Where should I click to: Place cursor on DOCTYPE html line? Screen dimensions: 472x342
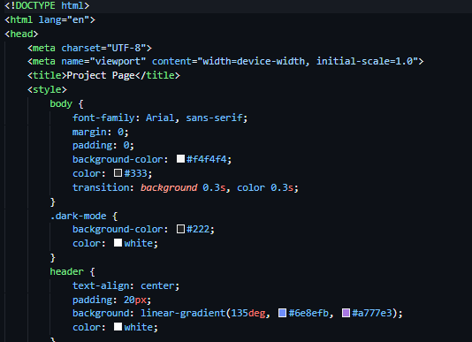pyautogui.click(x=47, y=5)
